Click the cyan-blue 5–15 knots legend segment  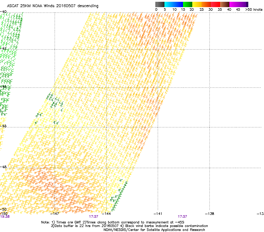(x=174, y=4)
